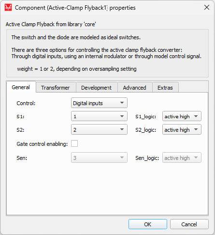215x235 pixels.
Task: Expand the S1 digital input dropdown
Action: [99, 116]
